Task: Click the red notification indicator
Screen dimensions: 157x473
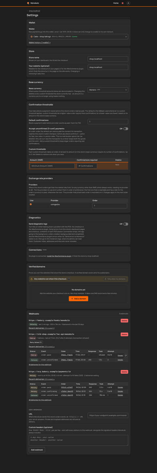Action: click(123, 3)
